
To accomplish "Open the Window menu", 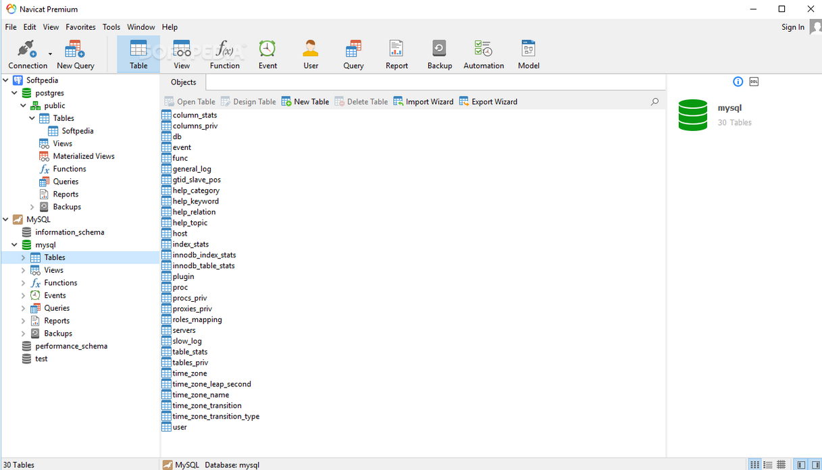I will pos(141,27).
